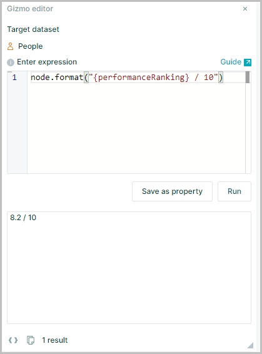The width and height of the screenshot is (262, 354).
Task: Click the external-link arrow icon next to Guide
Action: pyautogui.click(x=248, y=63)
